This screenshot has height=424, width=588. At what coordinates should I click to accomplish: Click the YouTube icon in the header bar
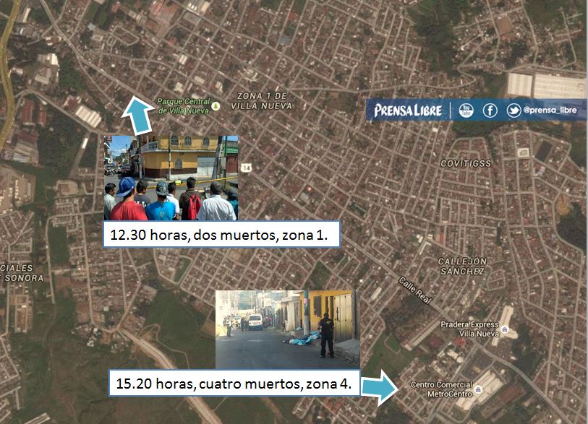point(465,110)
